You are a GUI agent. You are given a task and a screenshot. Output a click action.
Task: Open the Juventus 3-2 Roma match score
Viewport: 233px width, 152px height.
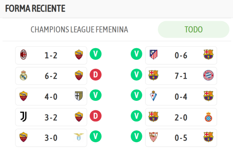click(51, 117)
